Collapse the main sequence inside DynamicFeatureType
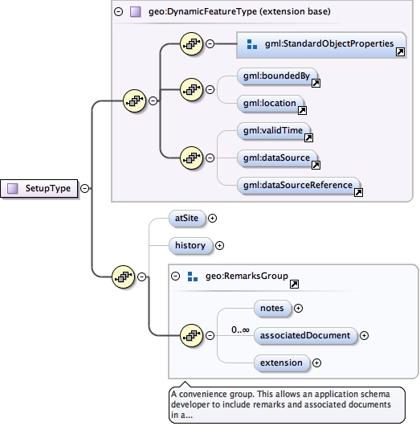This screenshot has width=420, height=426. pyautogui.click(x=153, y=101)
